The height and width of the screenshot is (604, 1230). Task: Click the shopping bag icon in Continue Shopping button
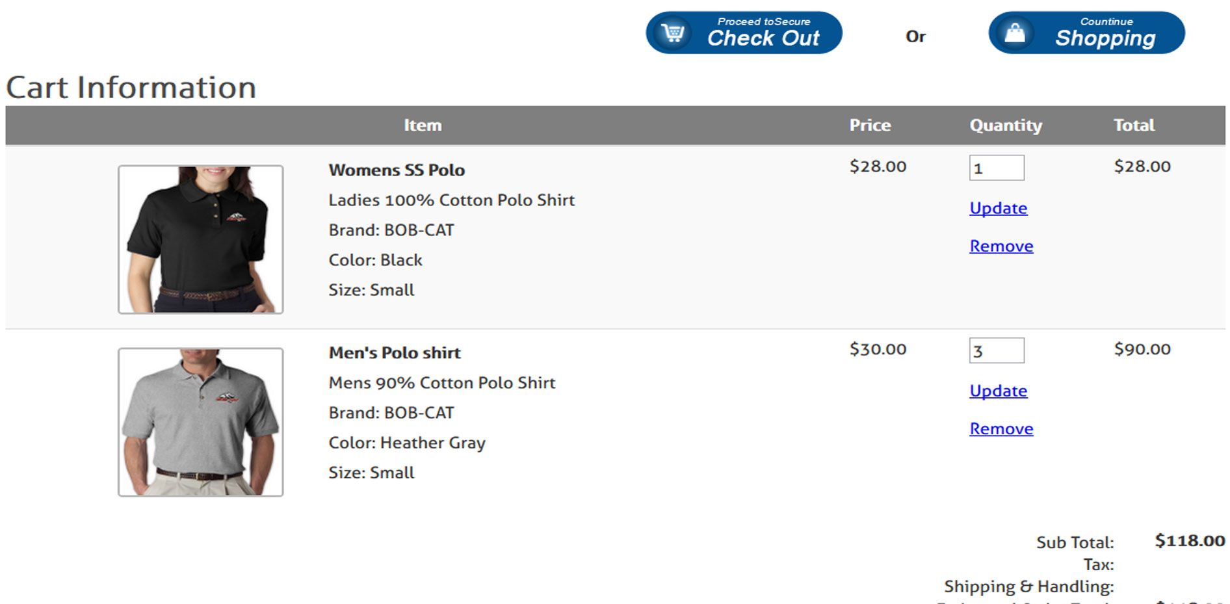pos(1015,33)
